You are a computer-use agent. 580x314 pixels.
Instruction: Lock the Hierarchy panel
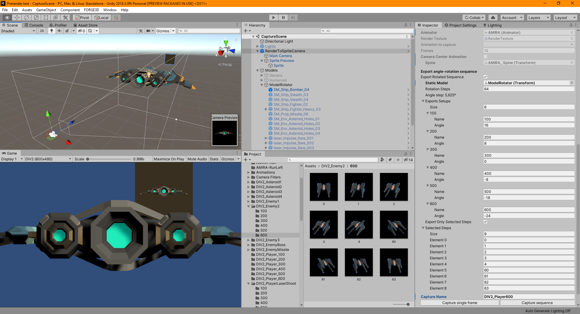tap(406, 25)
